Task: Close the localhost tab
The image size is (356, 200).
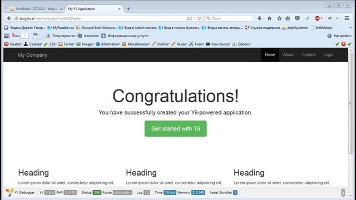Action: (61, 9)
